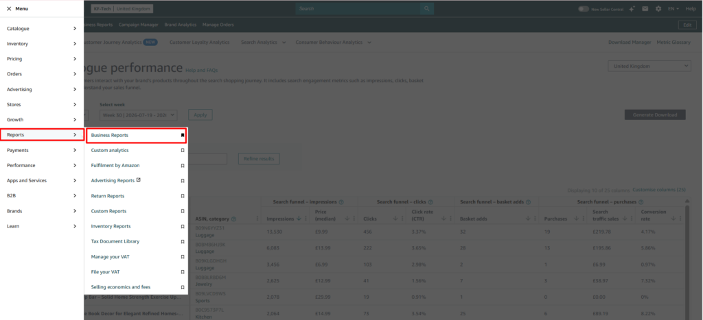703x320 pixels.
Task: Close the Menu panel with X icon
Action: pyautogui.click(x=9, y=8)
